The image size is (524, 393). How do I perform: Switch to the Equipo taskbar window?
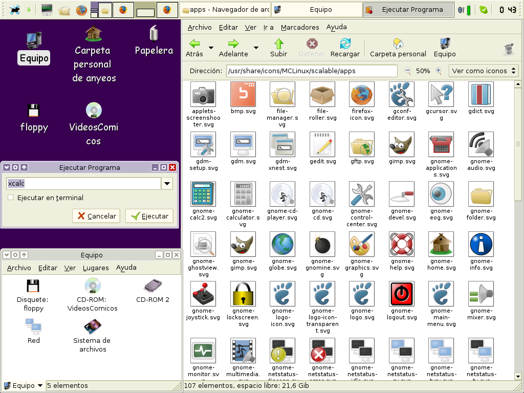tap(317, 10)
